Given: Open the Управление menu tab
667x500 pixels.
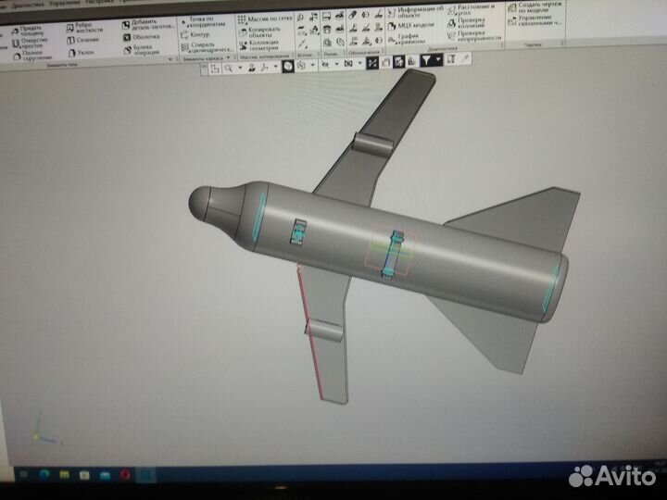Looking at the screenshot, I should click(x=57, y=3).
